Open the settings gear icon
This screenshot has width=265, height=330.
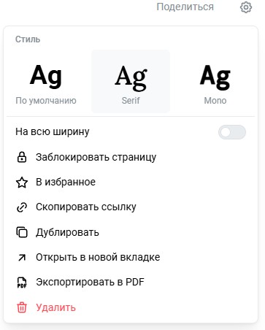click(246, 7)
